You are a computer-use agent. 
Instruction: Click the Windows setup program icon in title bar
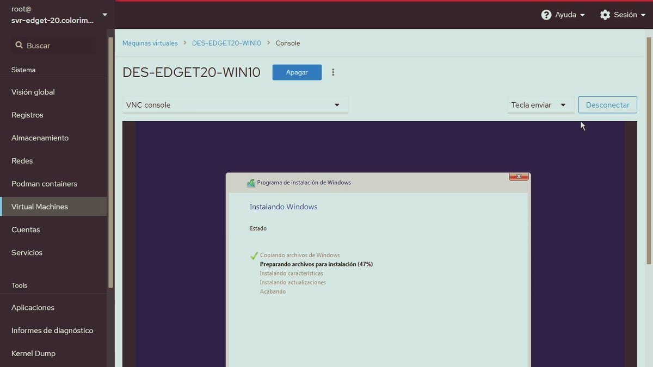(251, 183)
